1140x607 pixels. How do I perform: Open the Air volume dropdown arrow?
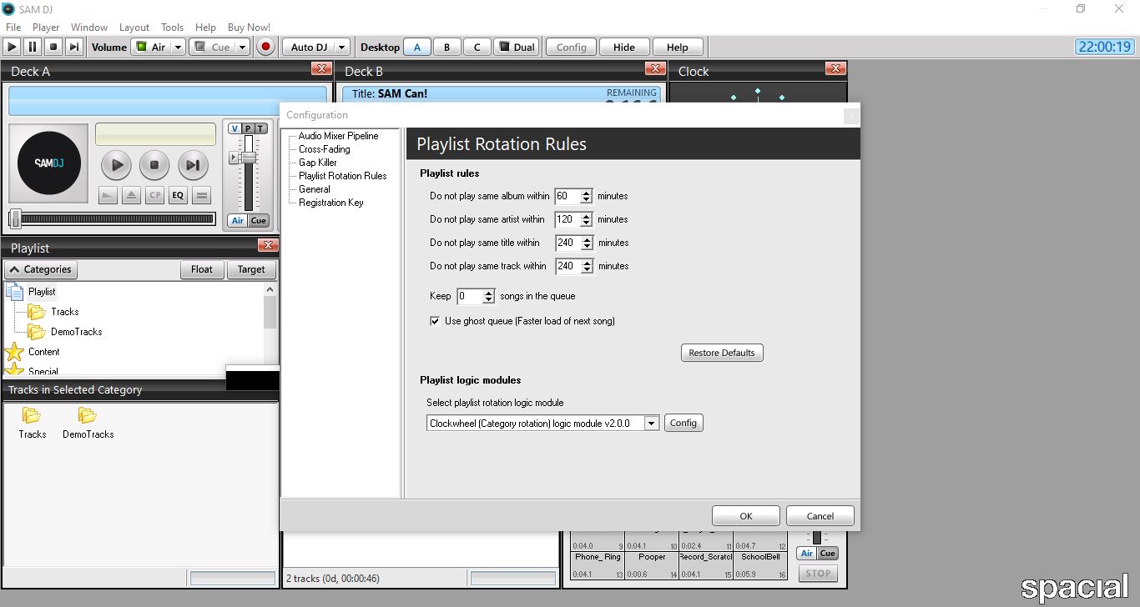[179, 48]
